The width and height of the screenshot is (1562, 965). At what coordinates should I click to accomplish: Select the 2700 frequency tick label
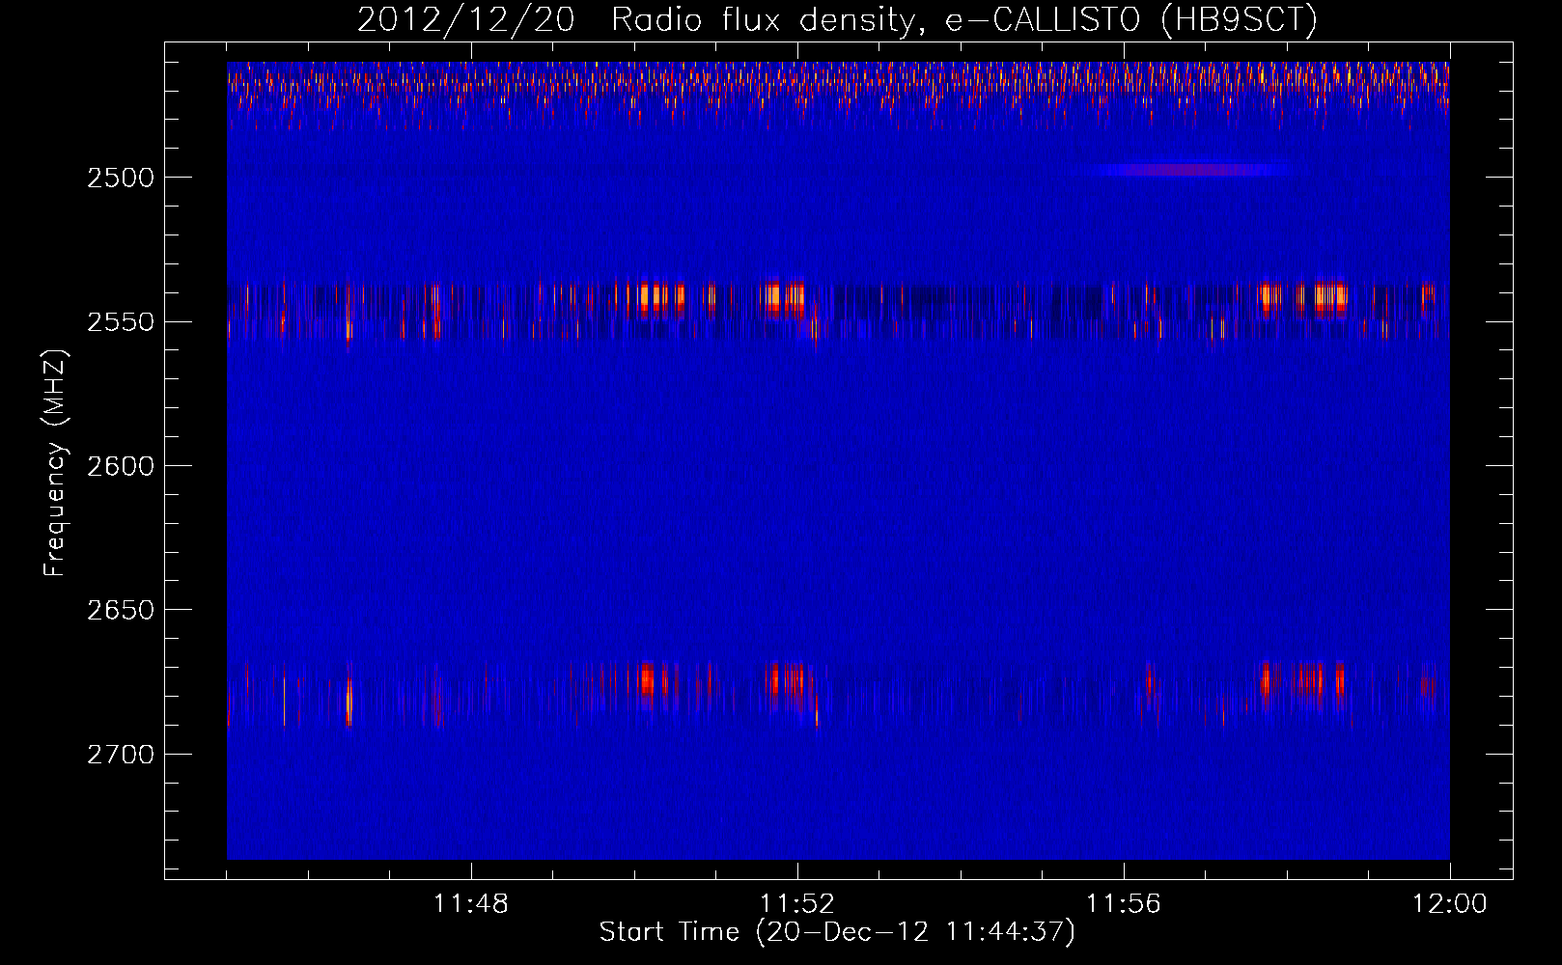[121, 755]
